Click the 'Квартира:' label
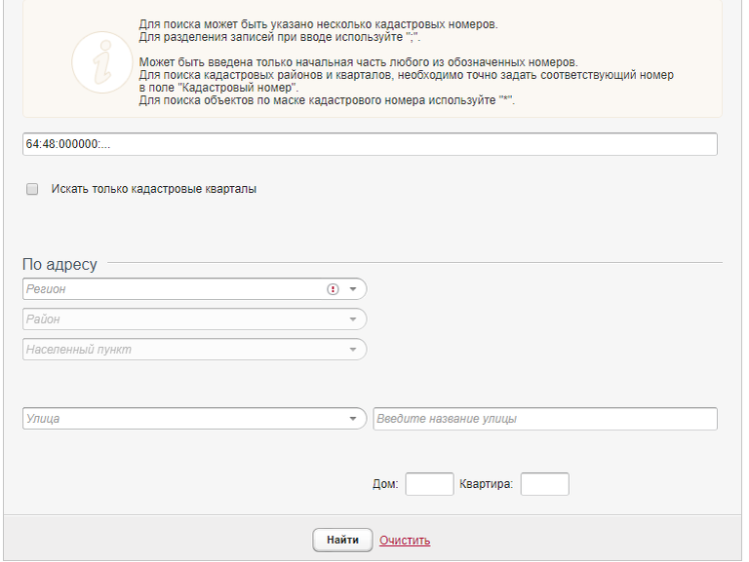The image size is (749, 562). point(486,484)
